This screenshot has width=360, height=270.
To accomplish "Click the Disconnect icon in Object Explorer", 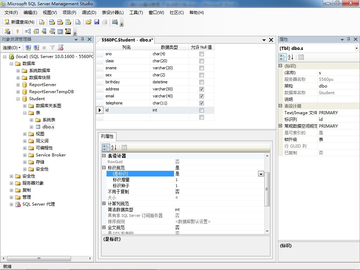I will (x=36, y=47).
